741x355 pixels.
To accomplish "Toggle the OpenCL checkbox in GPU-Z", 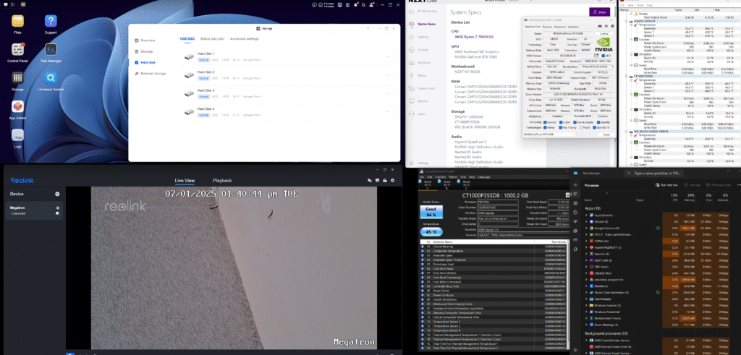I will tap(546, 122).
